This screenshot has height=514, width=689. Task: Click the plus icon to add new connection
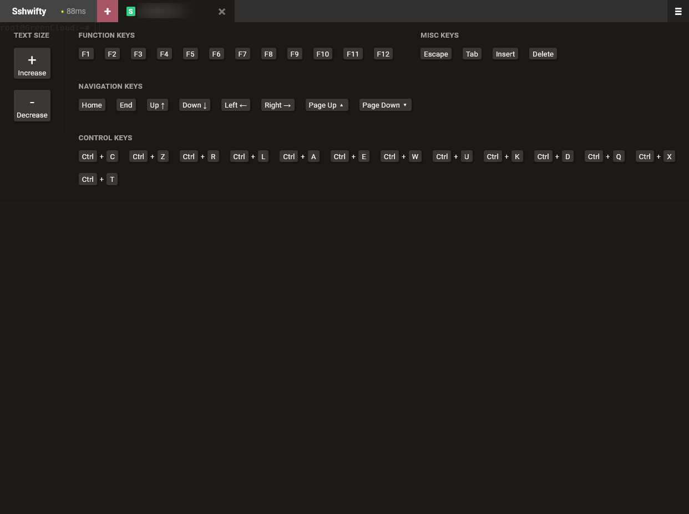108,11
